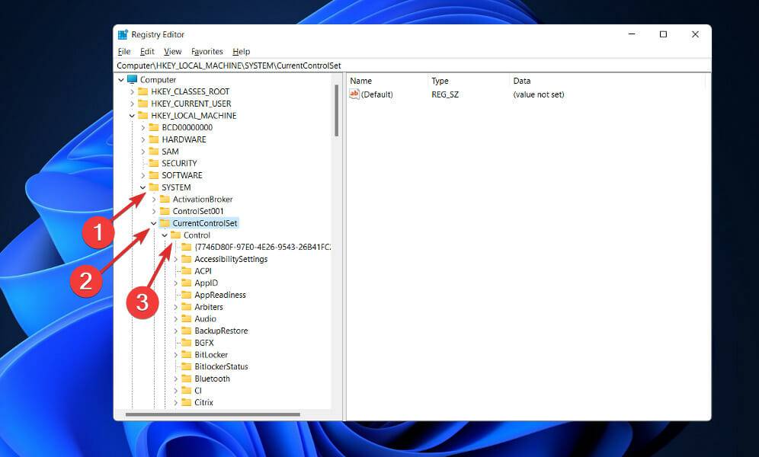Select the Computer icon at the tree top
The width and height of the screenshot is (759, 457).
[x=131, y=79]
